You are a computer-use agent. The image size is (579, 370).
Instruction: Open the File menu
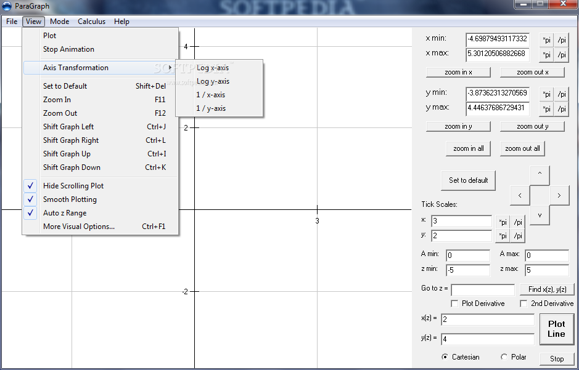click(12, 22)
